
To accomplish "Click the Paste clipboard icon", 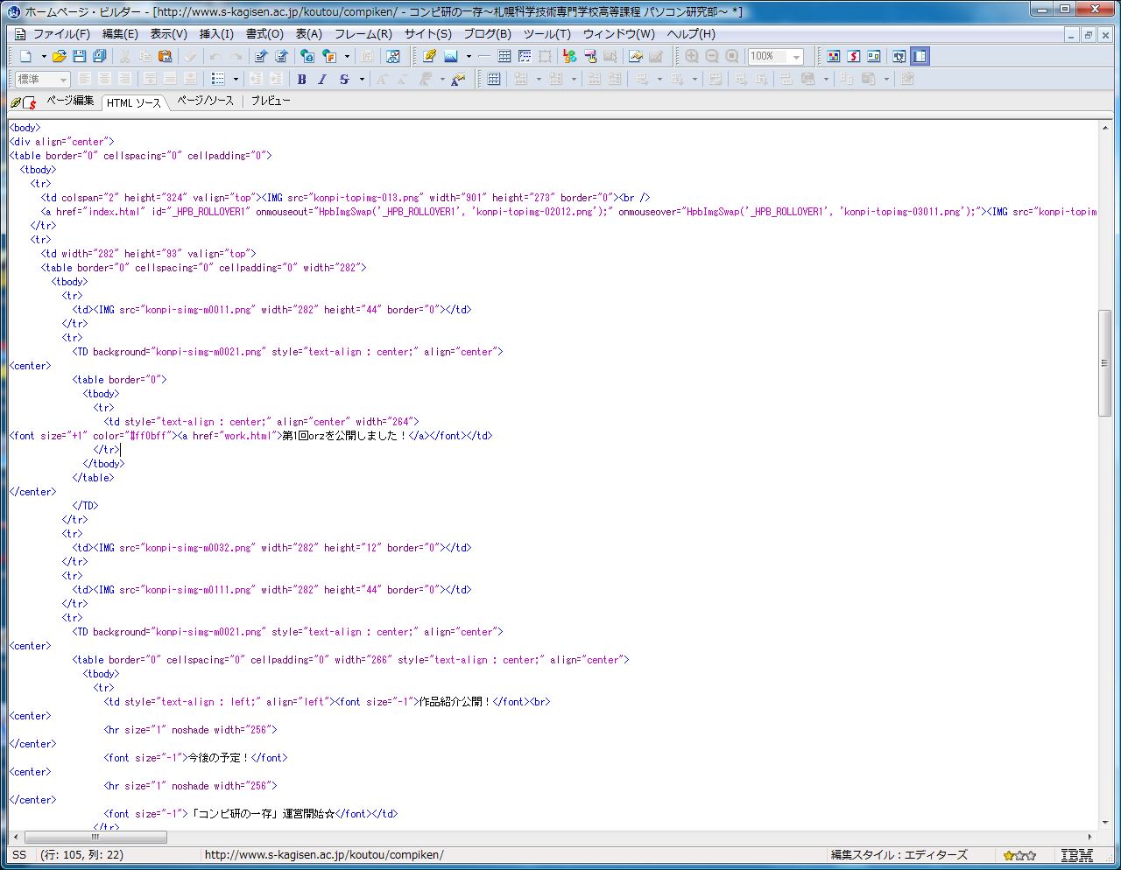I will (x=165, y=56).
